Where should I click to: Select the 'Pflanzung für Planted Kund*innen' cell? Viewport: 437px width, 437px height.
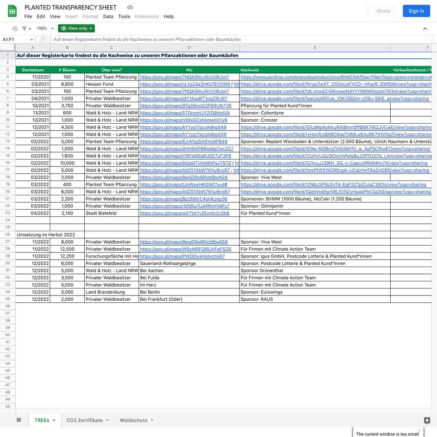315,106
